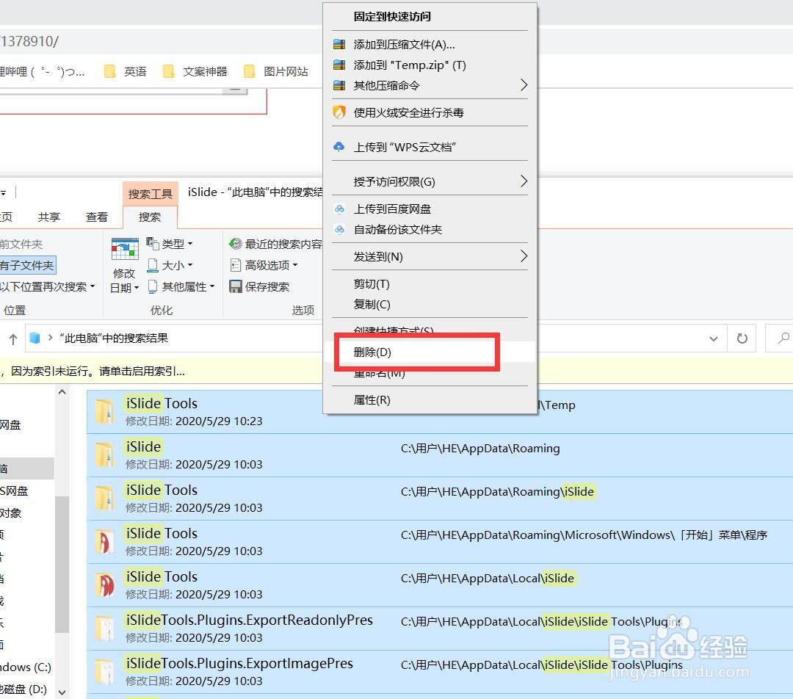Open the 图片网站 bookmark folder
Screen dimensions: 793x699
pos(276,71)
